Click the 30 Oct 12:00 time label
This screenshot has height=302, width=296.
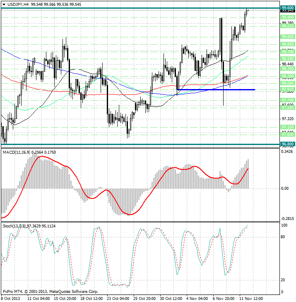171,299
